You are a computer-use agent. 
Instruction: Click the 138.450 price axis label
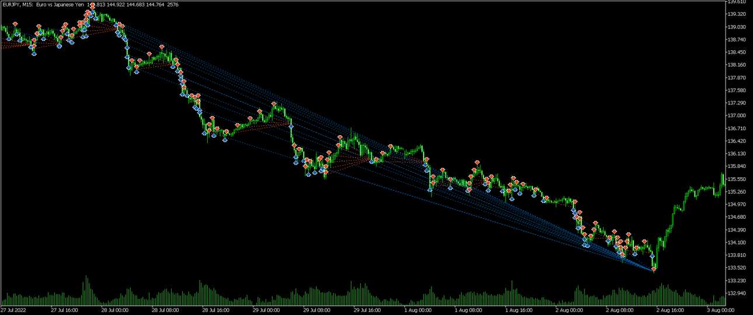736,52
